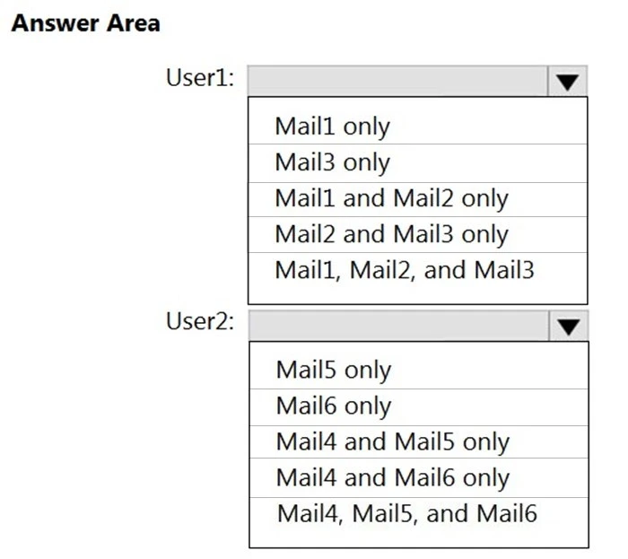
Task: Click the 'User2:' label
Action: pyautogui.click(x=200, y=322)
